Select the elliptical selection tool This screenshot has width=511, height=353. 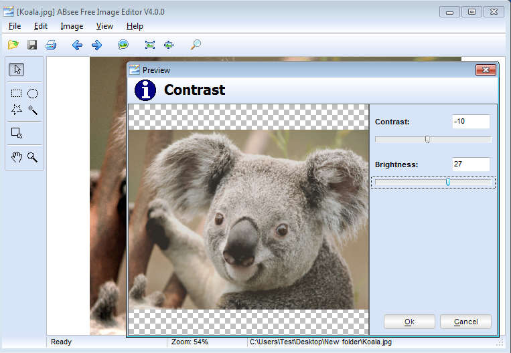[32, 94]
